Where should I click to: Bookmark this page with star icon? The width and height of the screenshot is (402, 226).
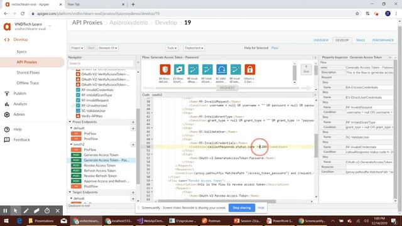[357, 14]
